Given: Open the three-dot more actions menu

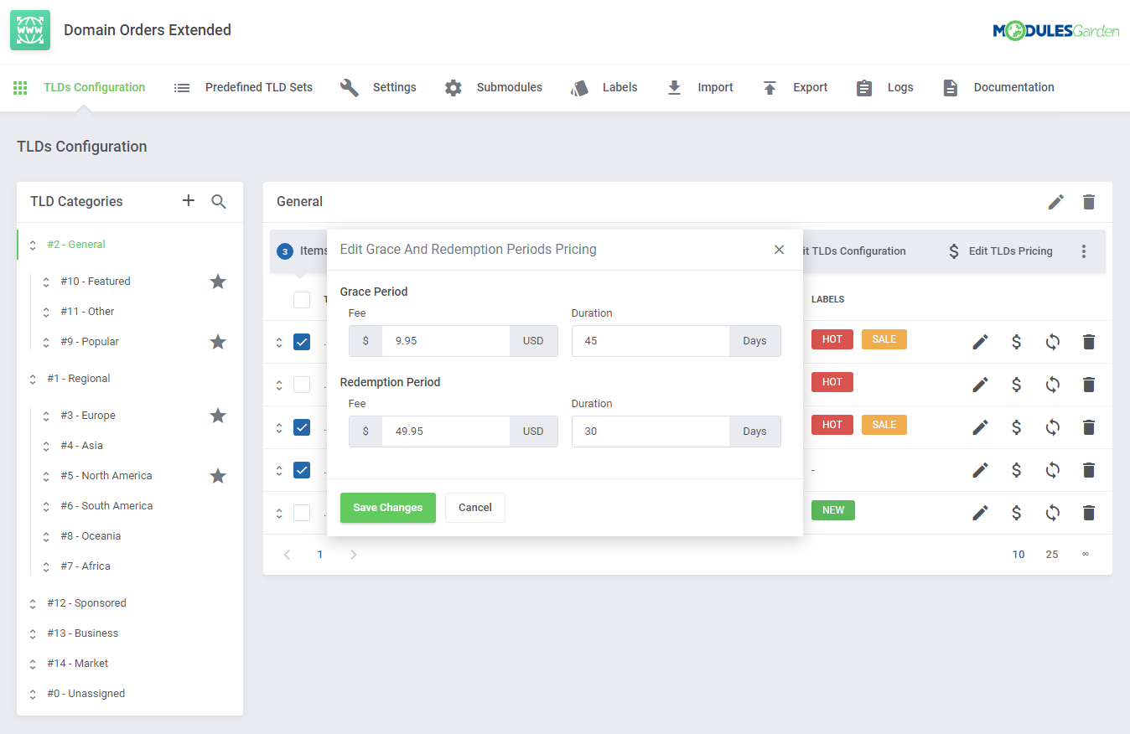Looking at the screenshot, I should 1084,251.
